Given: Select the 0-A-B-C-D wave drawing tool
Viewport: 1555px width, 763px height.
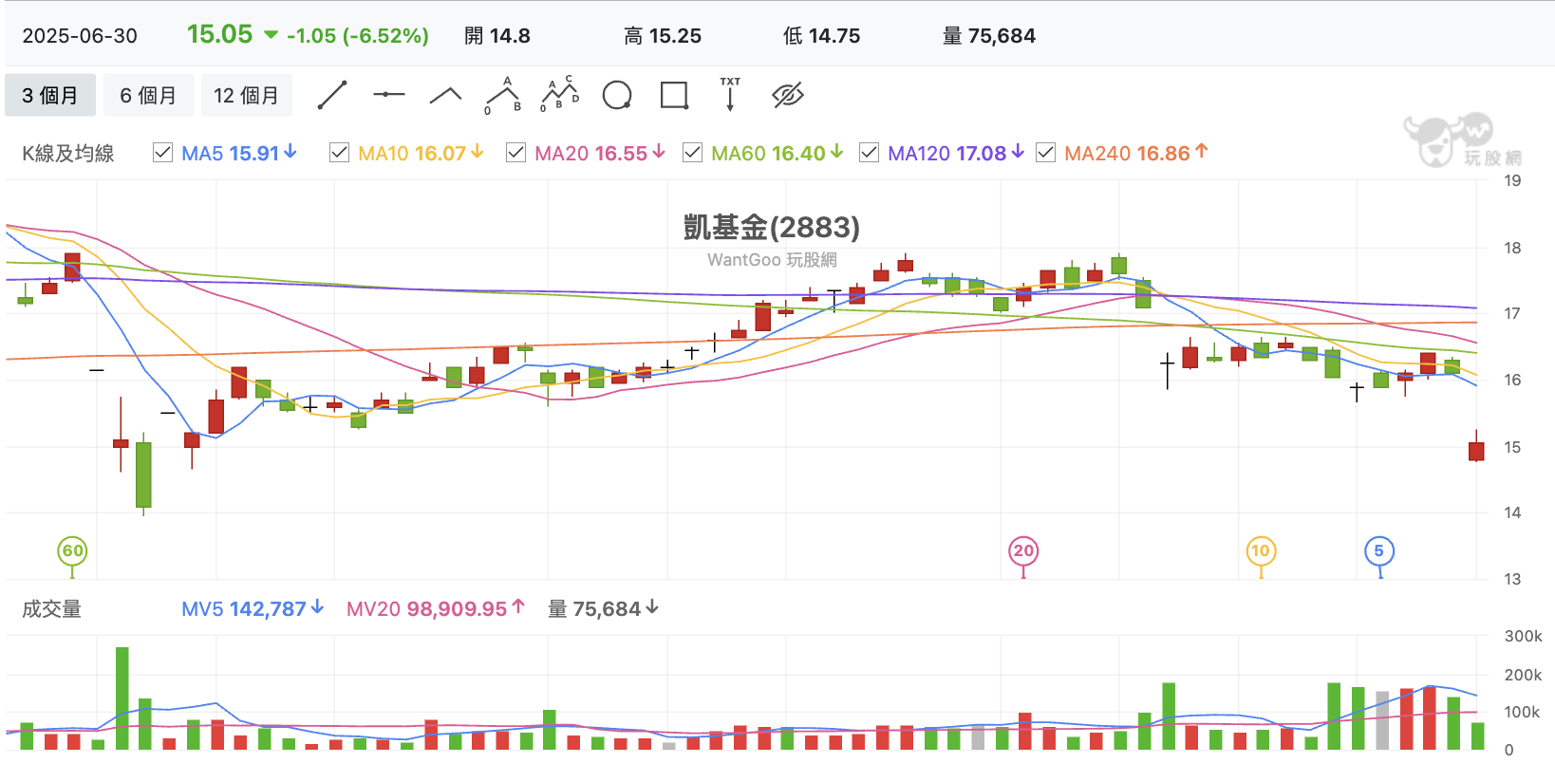Looking at the screenshot, I should coord(560,95).
